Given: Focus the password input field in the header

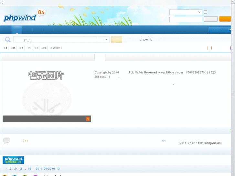Looking at the screenshot, I should 186,19.
